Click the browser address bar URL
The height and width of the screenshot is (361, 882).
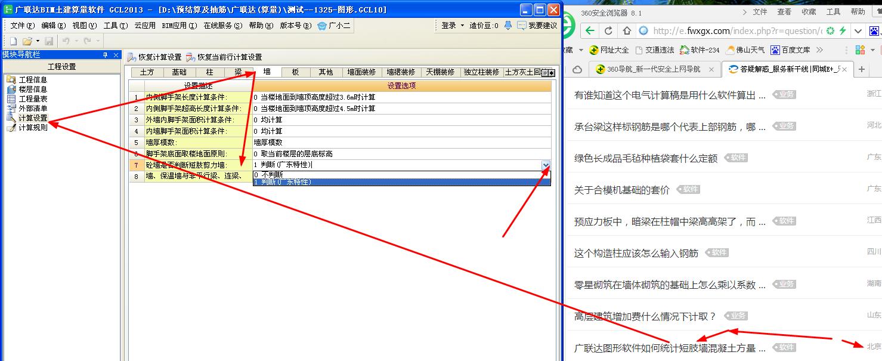[x=737, y=31]
